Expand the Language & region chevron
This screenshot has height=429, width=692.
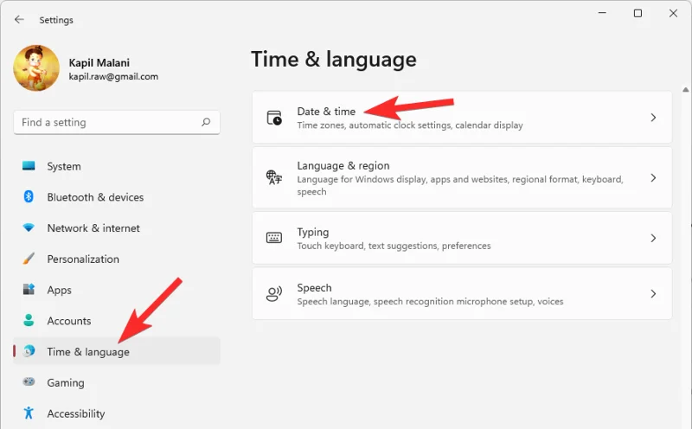click(653, 178)
